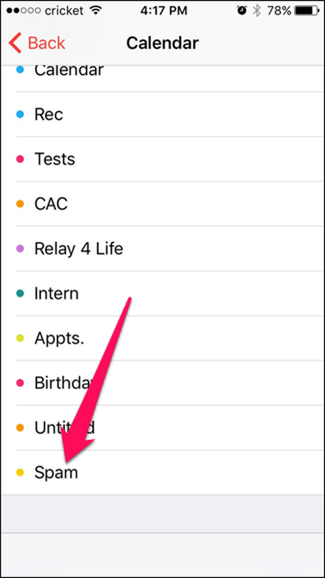The height and width of the screenshot is (578, 325).
Task: Tap the cellular signal dots
Action: 24,11
